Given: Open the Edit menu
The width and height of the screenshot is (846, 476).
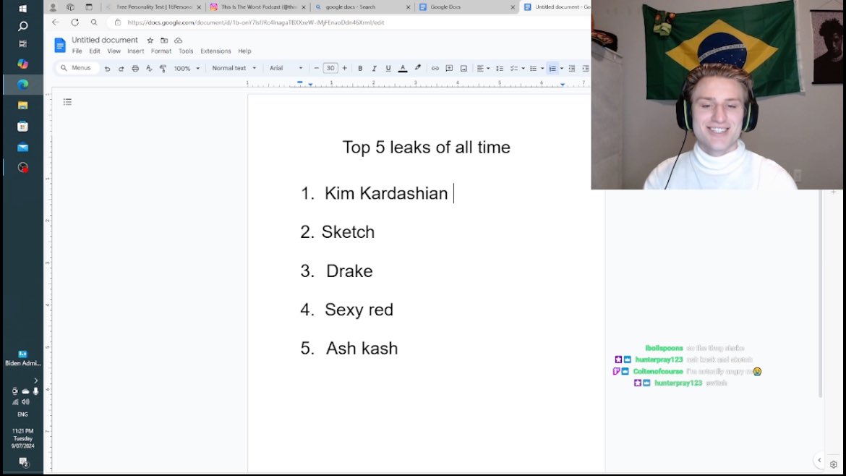Looking at the screenshot, I should [95, 51].
